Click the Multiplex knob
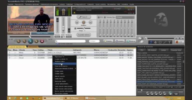The width and height of the screenshot is (192, 100). [x=84, y=22]
